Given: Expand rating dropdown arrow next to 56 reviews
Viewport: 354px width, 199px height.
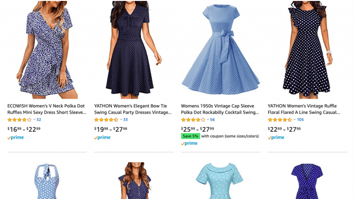Looking at the screenshot, I should point(208,120).
